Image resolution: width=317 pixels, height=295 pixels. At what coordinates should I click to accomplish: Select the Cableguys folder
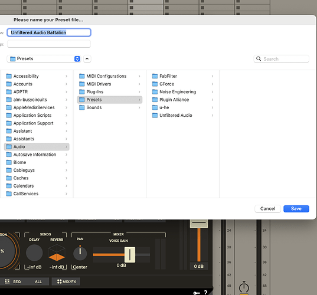click(x=37, y=171)
